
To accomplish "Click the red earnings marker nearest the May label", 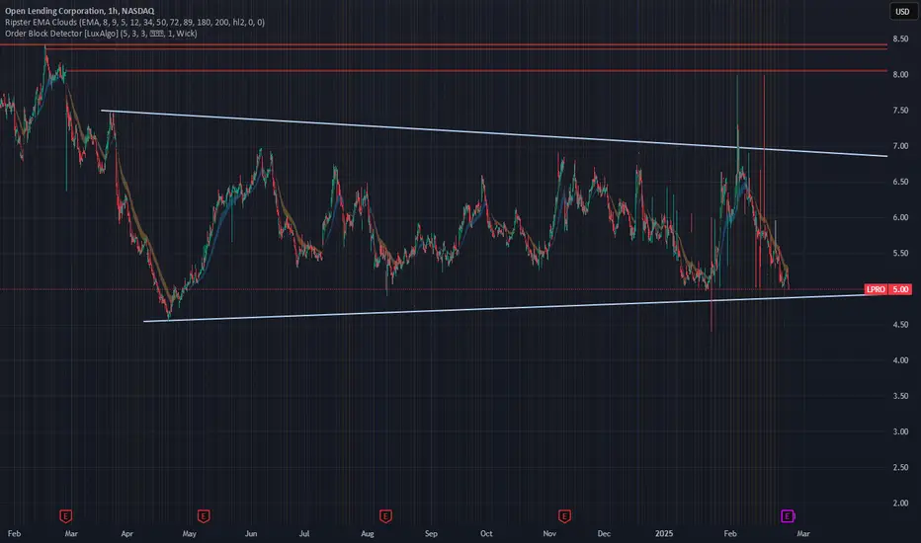I will point(204,516).
